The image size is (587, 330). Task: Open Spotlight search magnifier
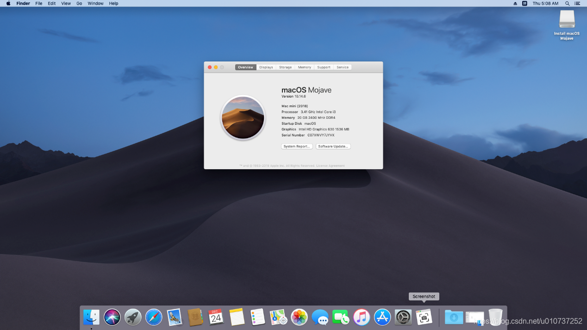point(567,3)
